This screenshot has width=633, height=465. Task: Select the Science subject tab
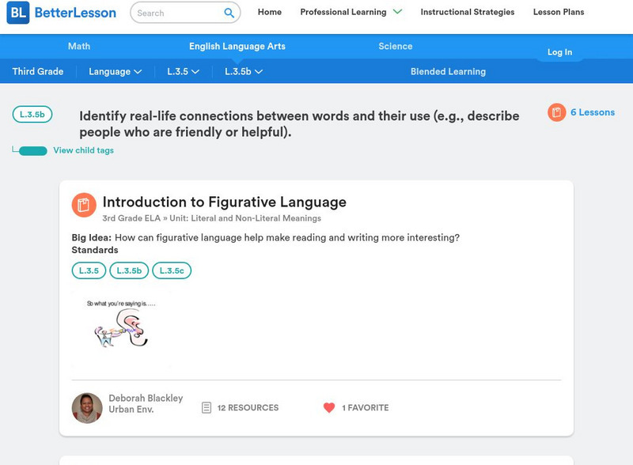(396, 47)
